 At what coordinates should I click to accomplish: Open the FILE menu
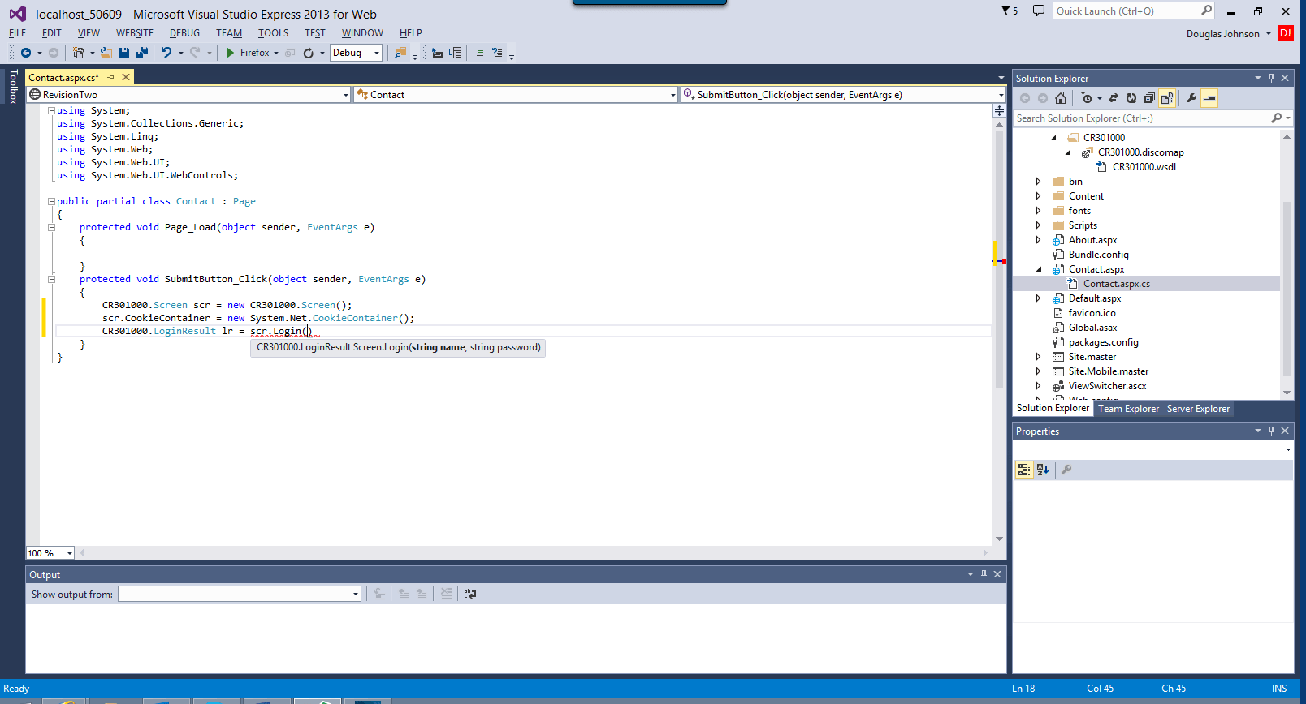pyautogui.click(x=18, y=33)
